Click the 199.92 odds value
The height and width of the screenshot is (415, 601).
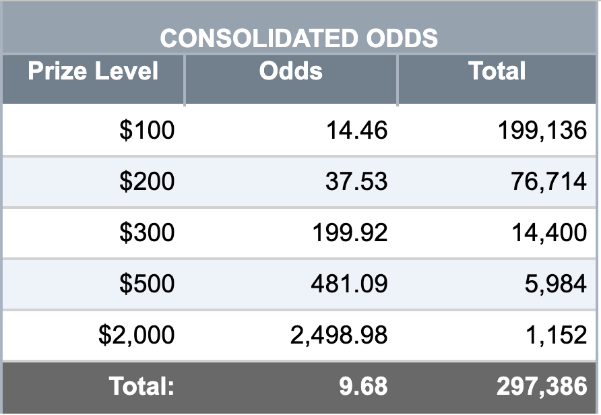click(x=350, y=232)
